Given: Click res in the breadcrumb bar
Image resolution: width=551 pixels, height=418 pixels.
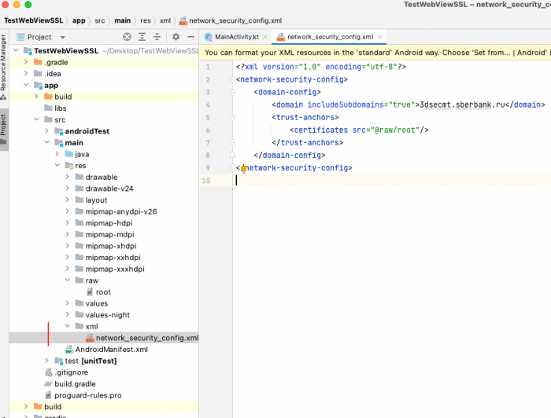Looking at the screenshot, I should (145, 20).
